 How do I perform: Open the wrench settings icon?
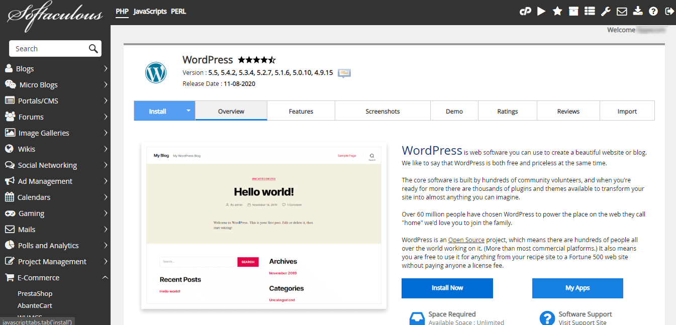606,11
